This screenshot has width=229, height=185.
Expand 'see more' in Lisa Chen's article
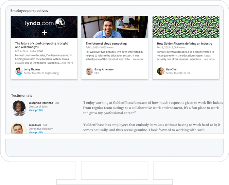209,59
